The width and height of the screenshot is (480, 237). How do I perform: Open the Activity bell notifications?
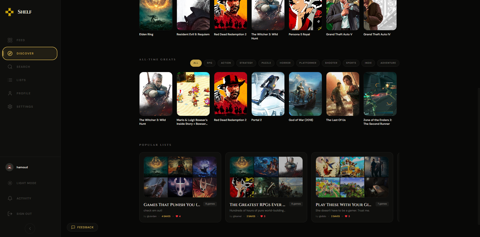pyautogui.click(x=30, y=198)
